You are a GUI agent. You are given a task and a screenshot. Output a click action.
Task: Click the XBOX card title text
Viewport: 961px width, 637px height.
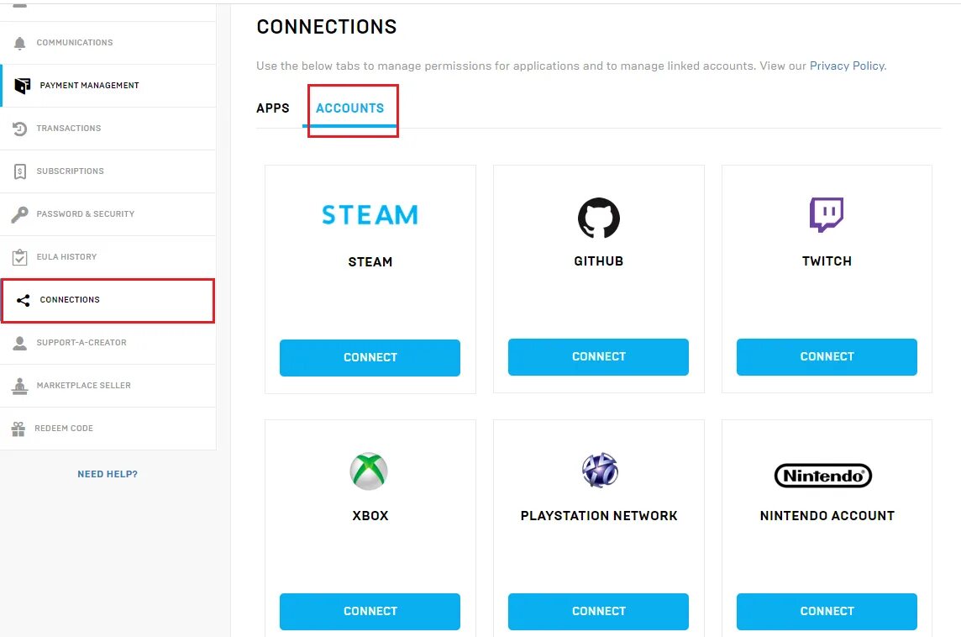tap(370, 516)
